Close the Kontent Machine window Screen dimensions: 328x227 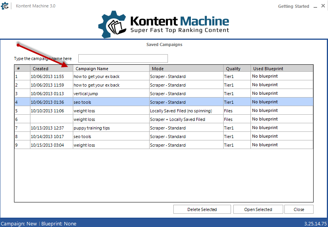coord(323,6)
